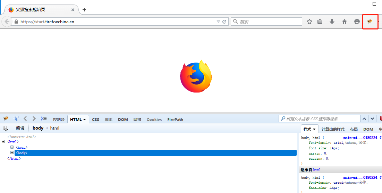This screenshot has width=382, height=193.
Task: Select the <head> tag row
Action: point(22,147)
